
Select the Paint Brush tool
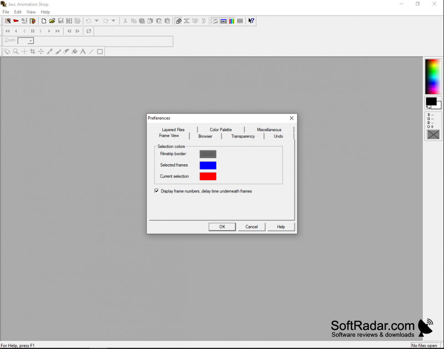pyautogui.click(x=58, y=51)
